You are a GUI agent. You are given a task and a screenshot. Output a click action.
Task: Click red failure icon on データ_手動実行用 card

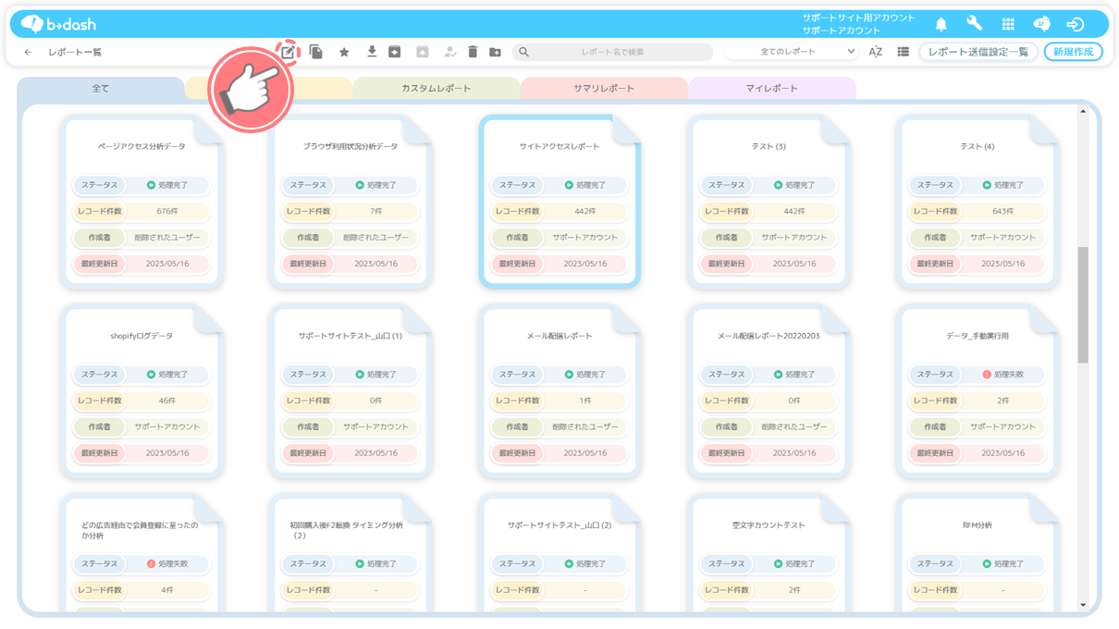tap(988, 375)
